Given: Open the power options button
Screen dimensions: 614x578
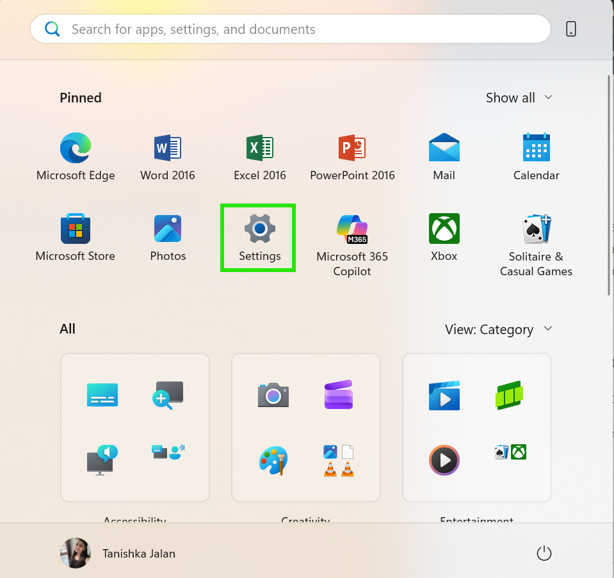Looking at the screenshot, I should pos(544,553).
